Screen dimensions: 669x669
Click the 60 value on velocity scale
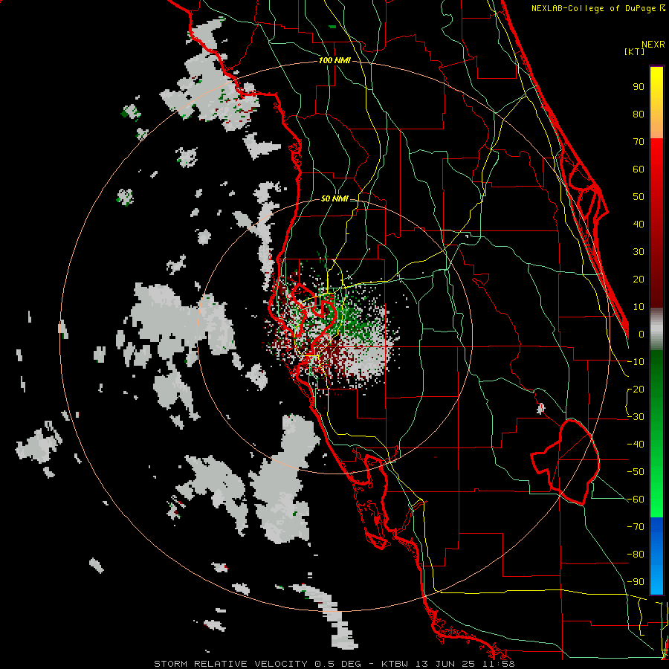coord(639,169)
